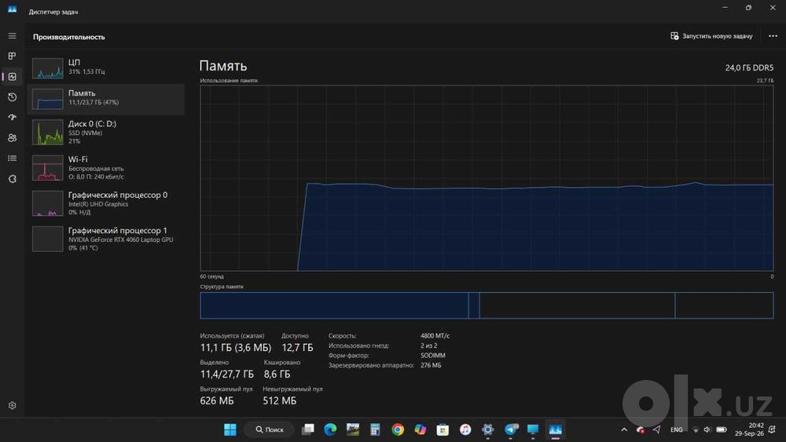Screen dimensions: 786x442
Task: Click the '24,0 ГБ DDR5' label
Action: click(749, 68)
